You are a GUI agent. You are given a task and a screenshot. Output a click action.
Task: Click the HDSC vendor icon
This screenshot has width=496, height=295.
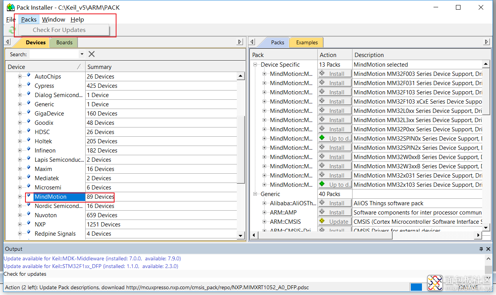coord(29,131)
